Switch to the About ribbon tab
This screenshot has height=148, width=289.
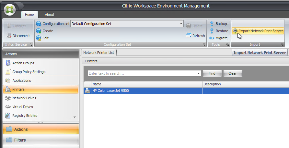click(50, 15)
